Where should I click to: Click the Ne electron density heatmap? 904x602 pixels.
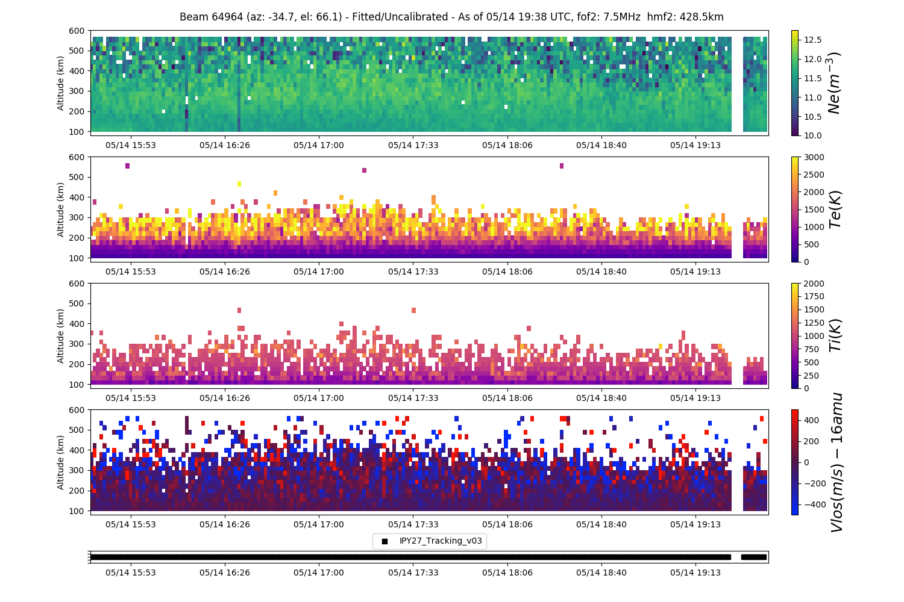(429, 82)
